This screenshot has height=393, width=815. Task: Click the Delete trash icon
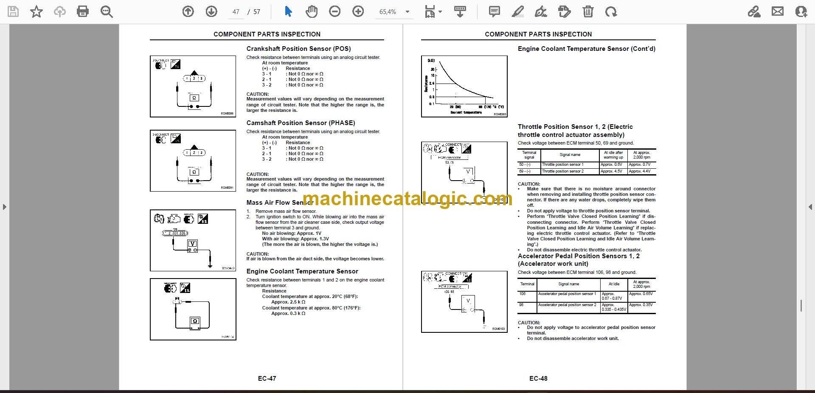(x=588, y=11)
